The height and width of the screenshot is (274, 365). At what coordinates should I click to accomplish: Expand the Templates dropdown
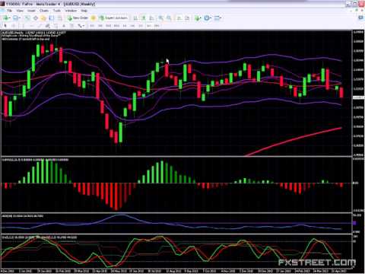(217, 18)
